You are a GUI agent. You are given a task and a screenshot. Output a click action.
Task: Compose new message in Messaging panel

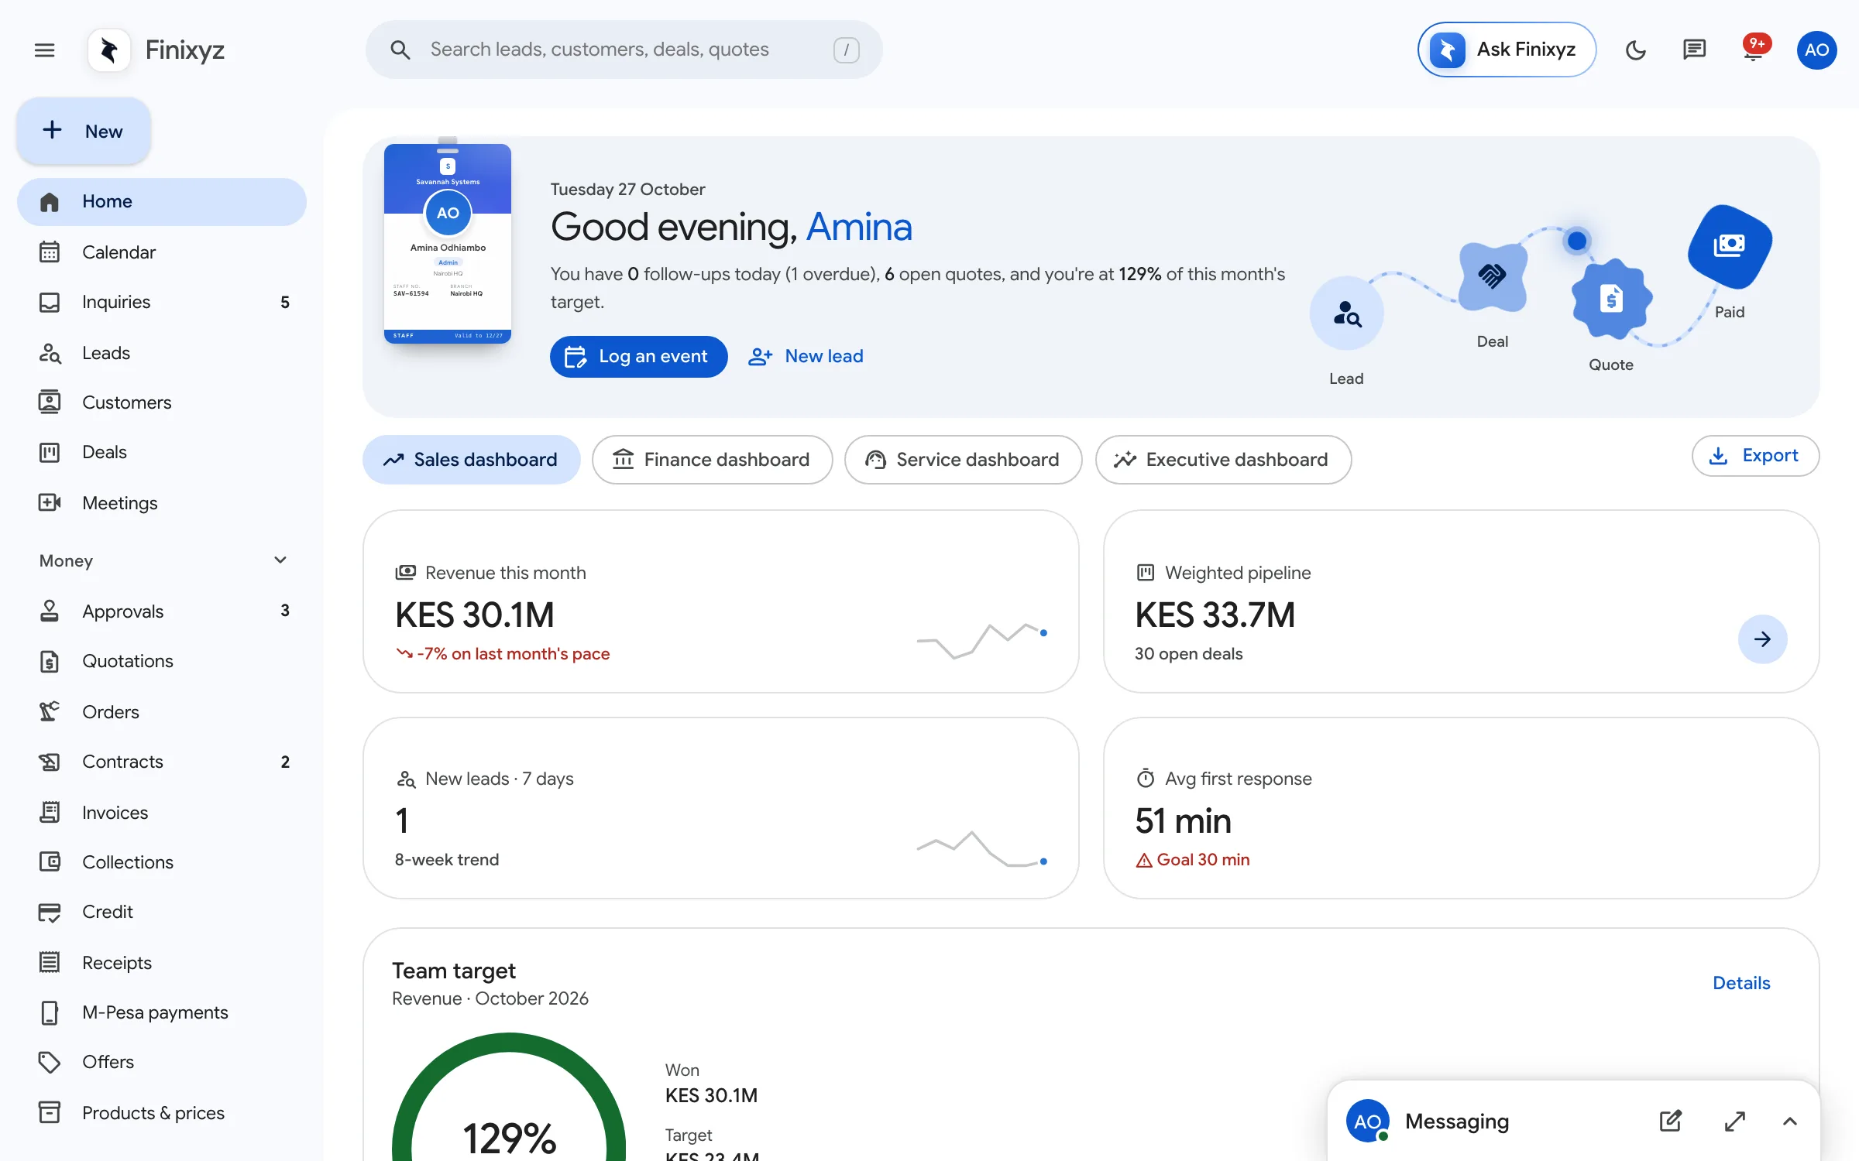tap(1671, 1121)
